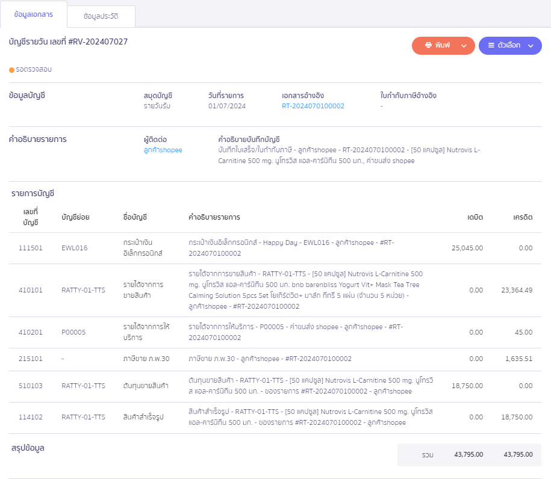
Task: Open the ตัวเลือก dropdown chevron
Action: click(531, 46)
